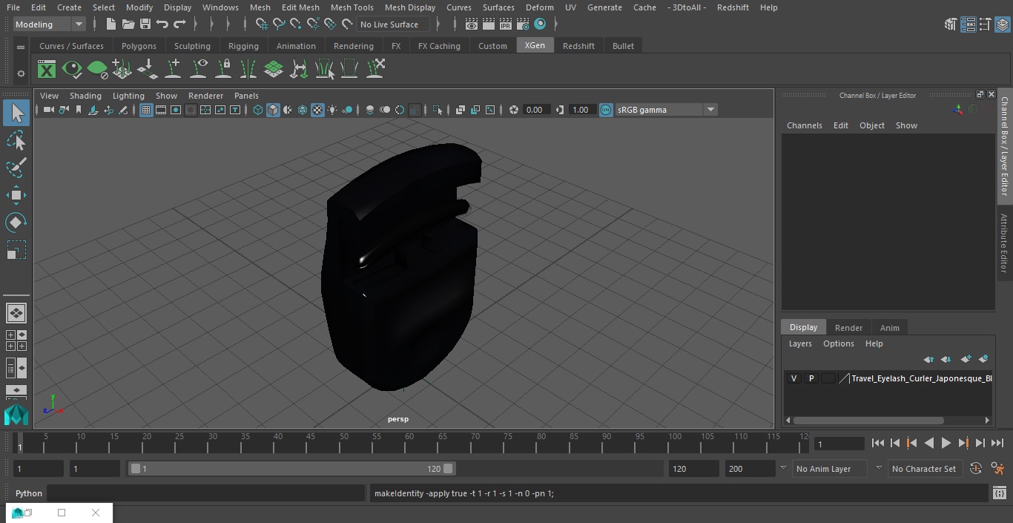
Task: Toggle layer visibility V box
Action: [793, 378]
